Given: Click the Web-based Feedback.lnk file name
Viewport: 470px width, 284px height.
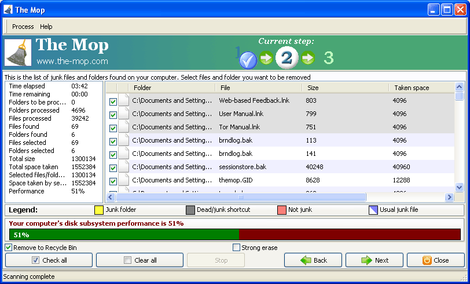Looking at the screenshot, I should (254, 100).
